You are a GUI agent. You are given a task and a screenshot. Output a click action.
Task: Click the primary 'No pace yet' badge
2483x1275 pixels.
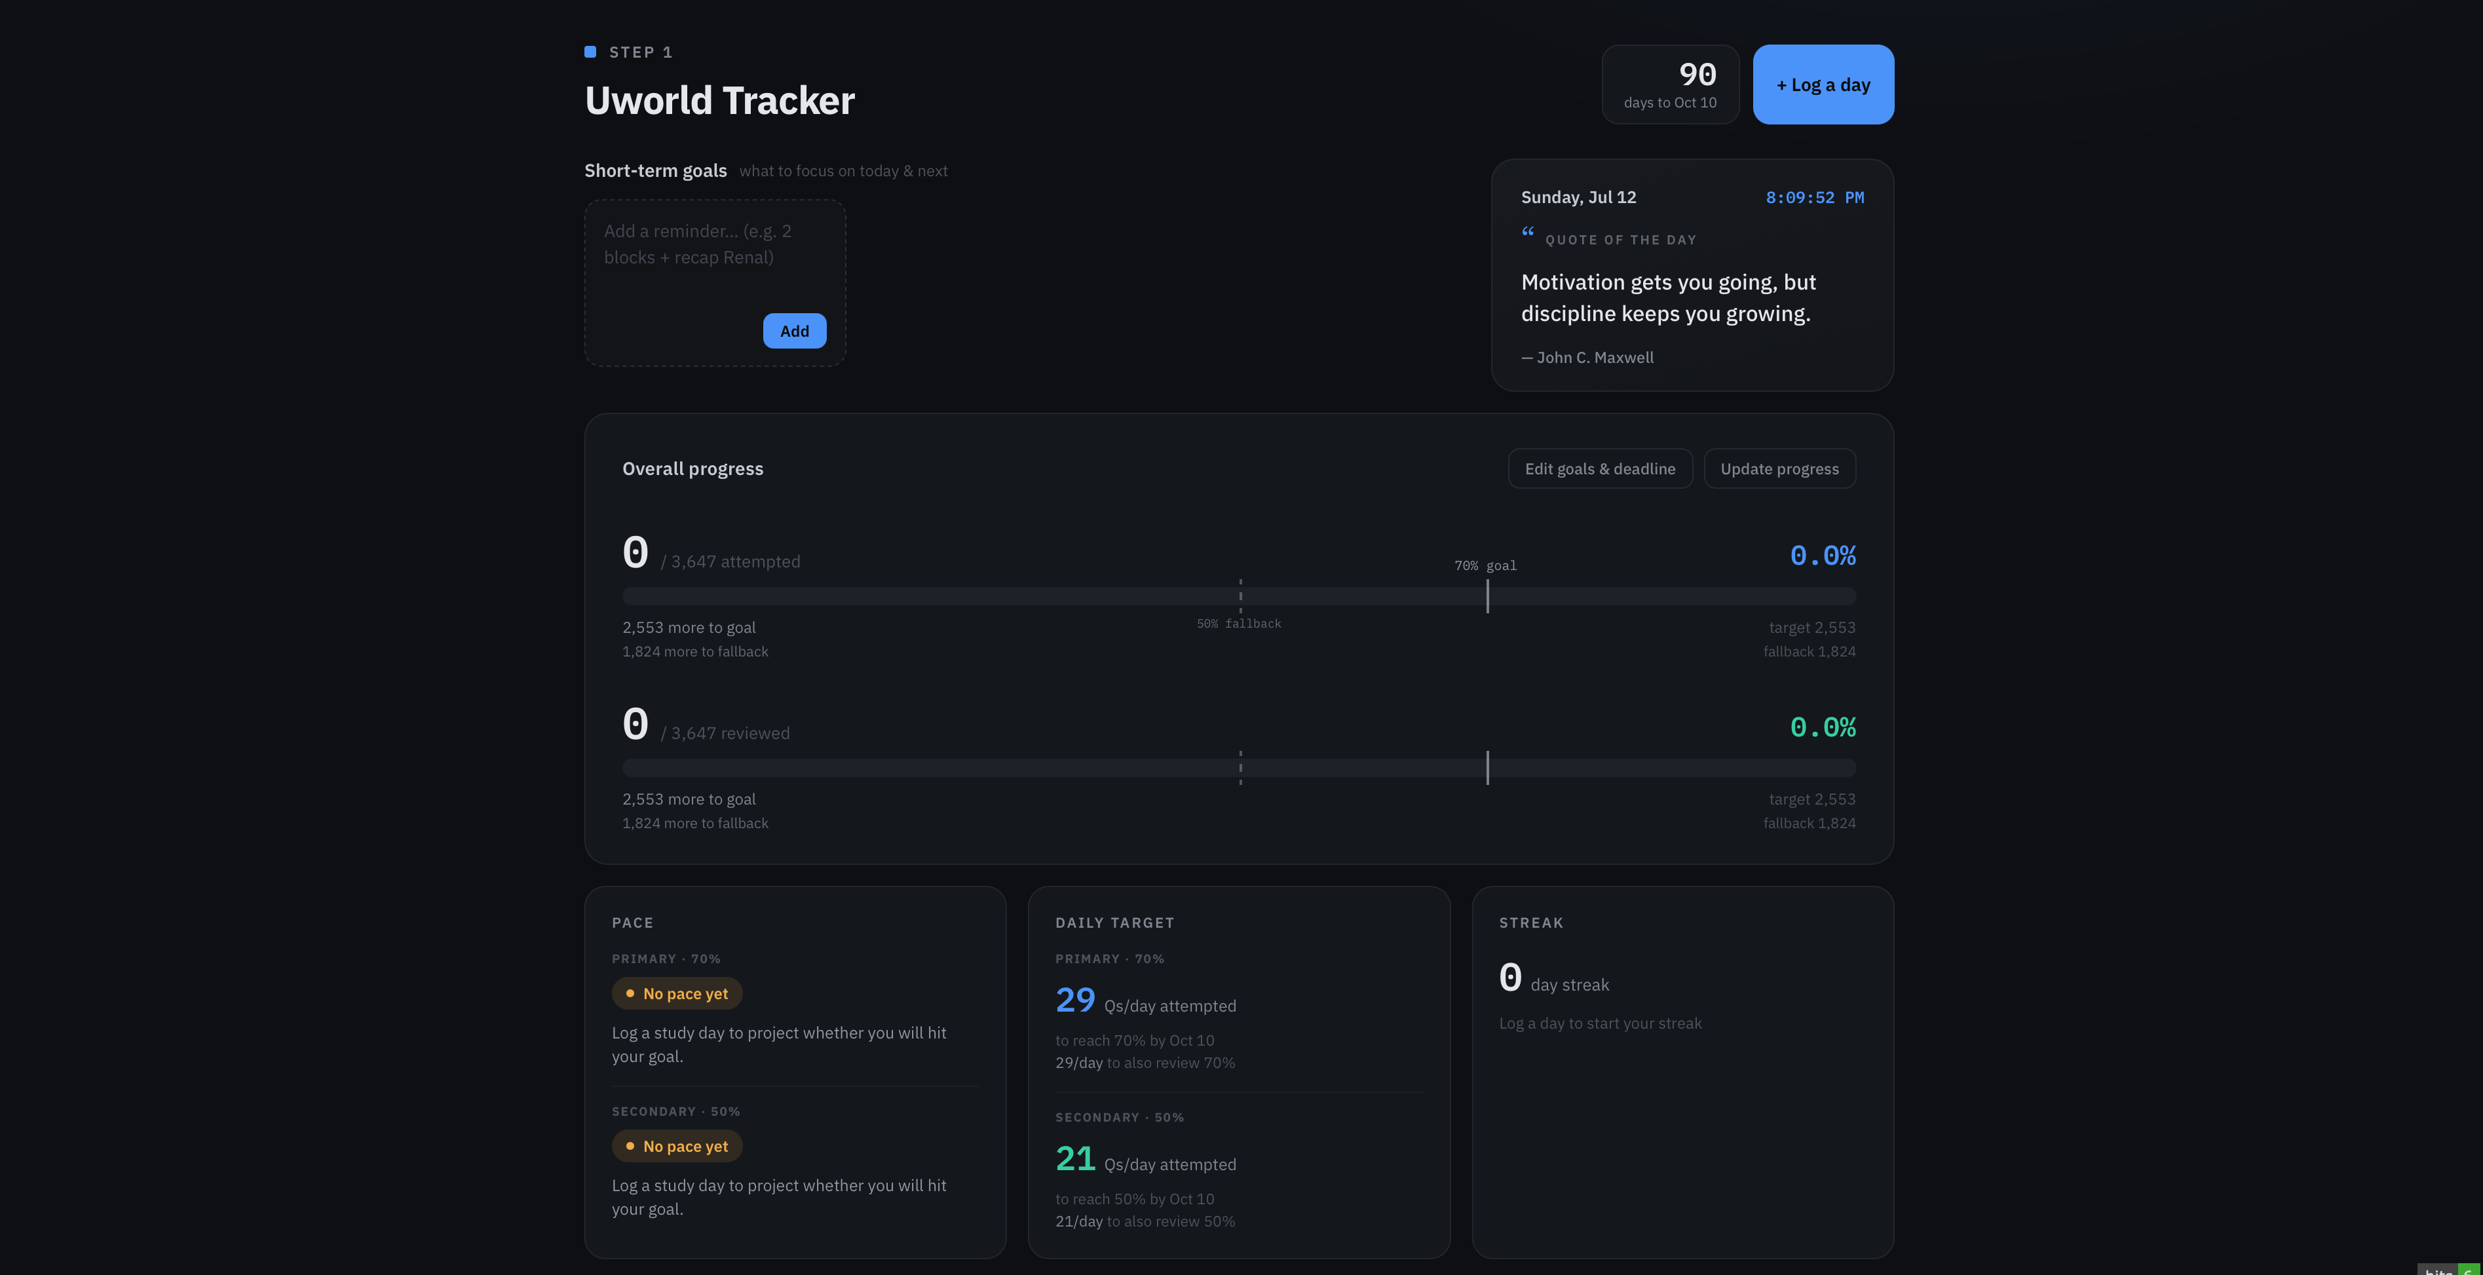[677, 993]
